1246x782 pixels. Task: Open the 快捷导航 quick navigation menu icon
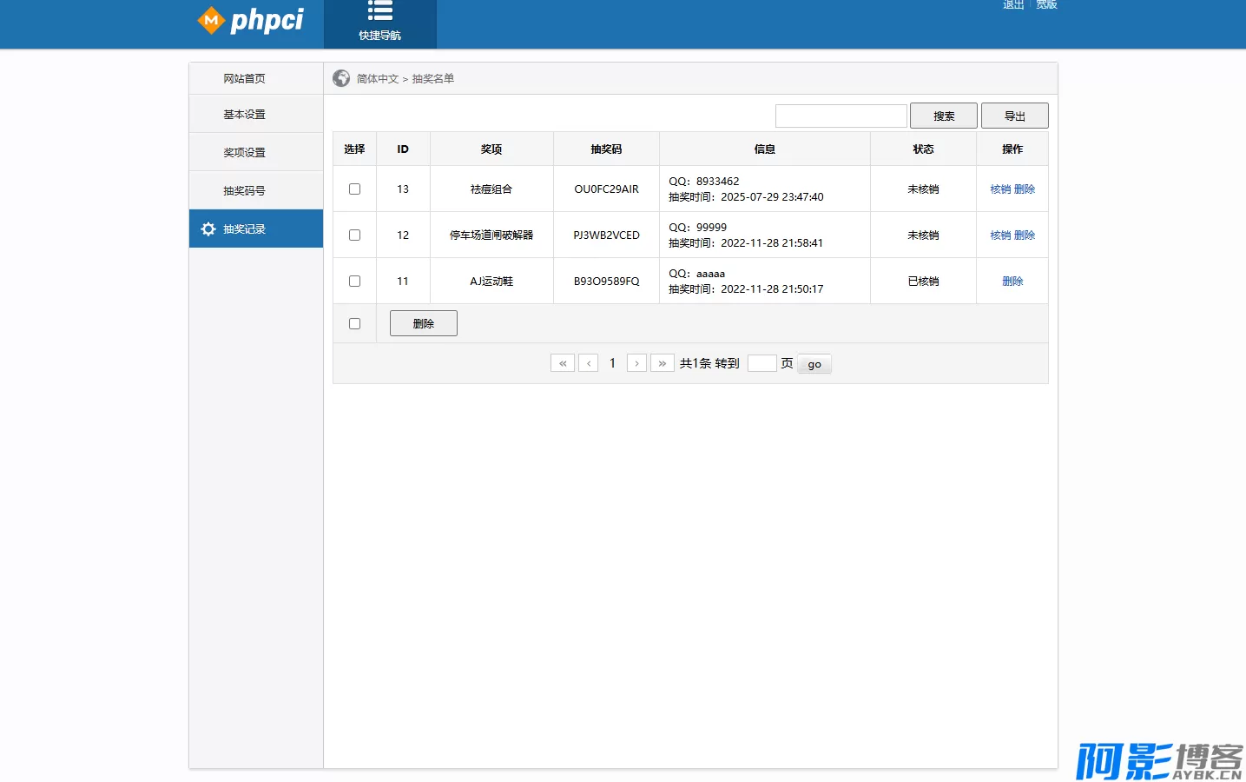pos(379,11)
